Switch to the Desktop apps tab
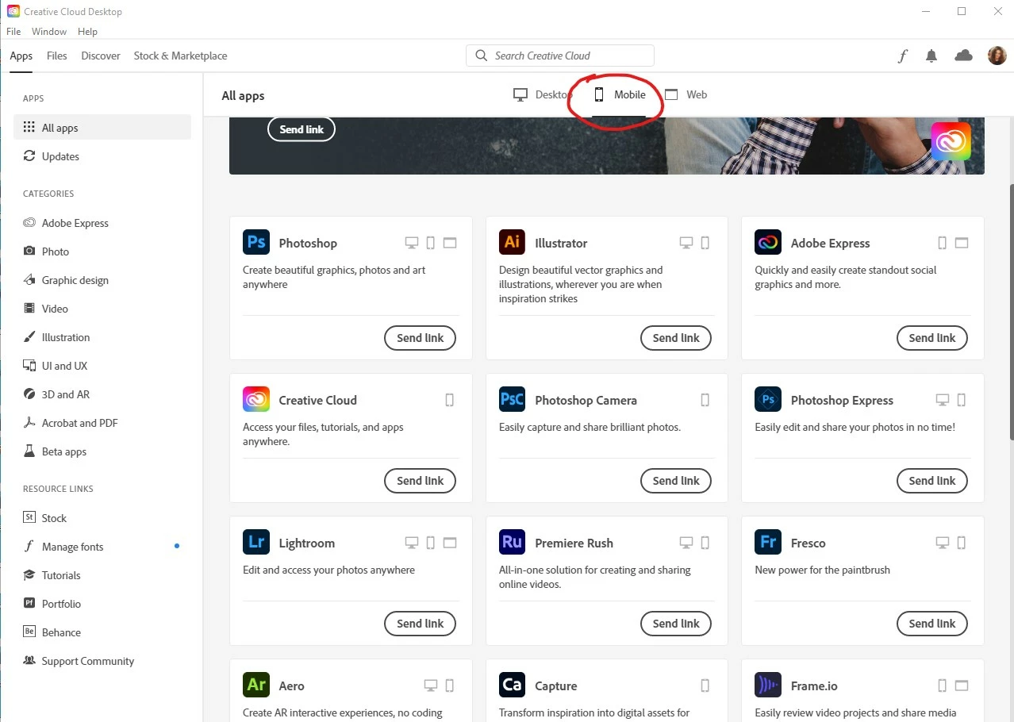The width and height of the screenshot is (1014, 722). [542, 94]
